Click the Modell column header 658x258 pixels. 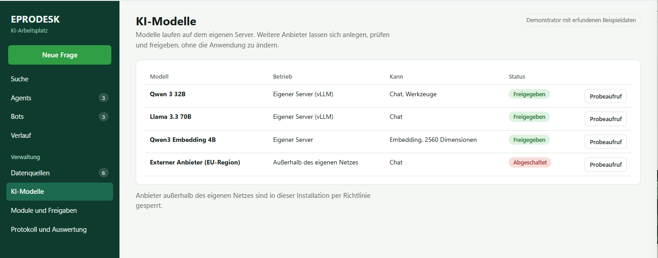tap(159, 77)
